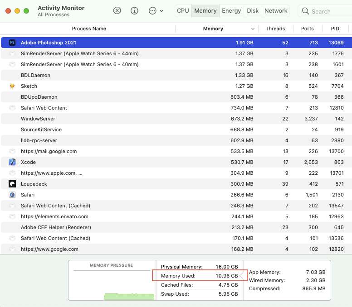This screenshot has height=307, width=352.
Task: Select the Loupedeck process name
Action: pos(34,184)
